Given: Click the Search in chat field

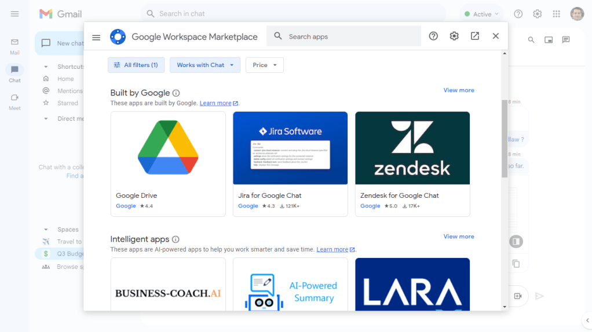Looking at the screenshot, I should [x=293, y=14].
